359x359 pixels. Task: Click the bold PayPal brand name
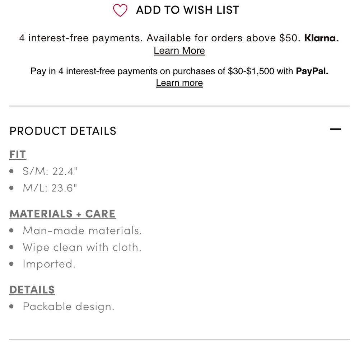[x=312, y=71]
